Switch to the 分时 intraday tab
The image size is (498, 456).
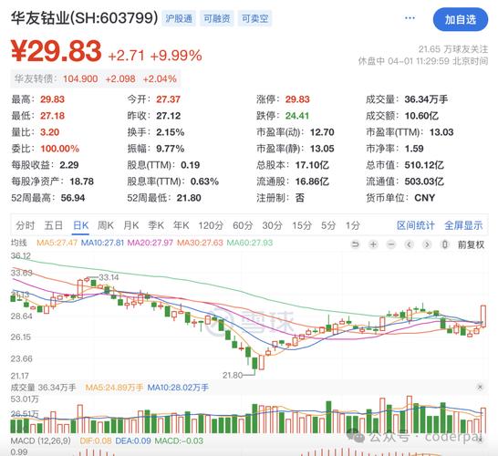coord(26,225)
